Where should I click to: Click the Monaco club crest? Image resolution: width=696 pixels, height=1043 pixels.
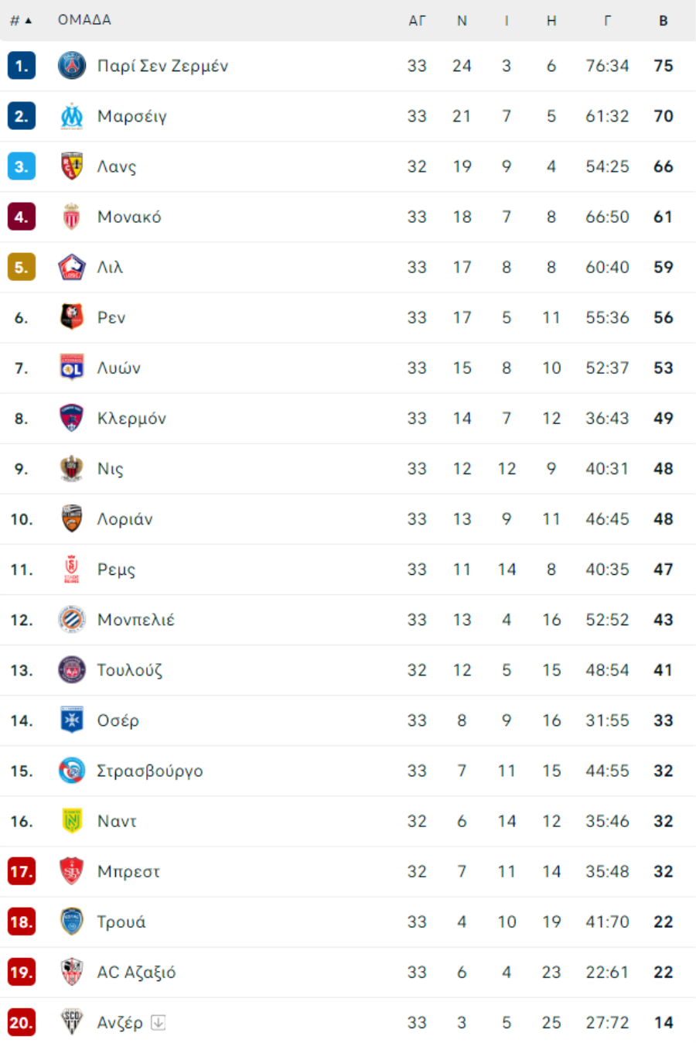[72, 217]
